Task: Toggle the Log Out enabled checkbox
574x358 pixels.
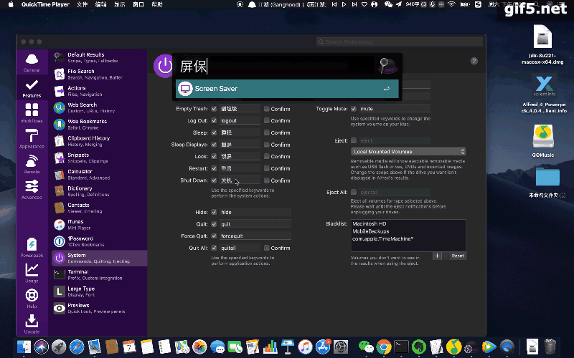Action: [214, 120]
